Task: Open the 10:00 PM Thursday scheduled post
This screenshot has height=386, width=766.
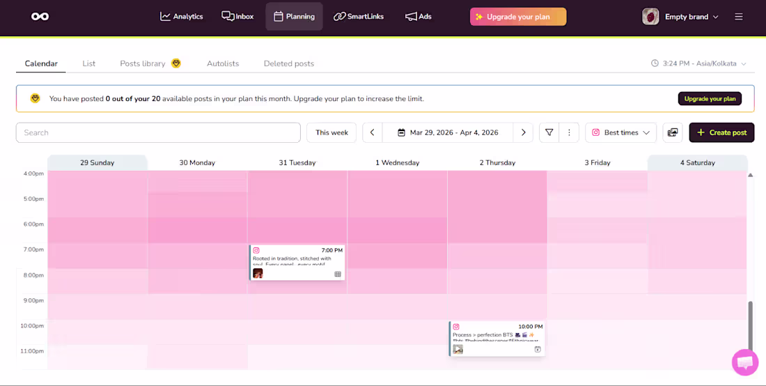Action: [x=497, y=339]
